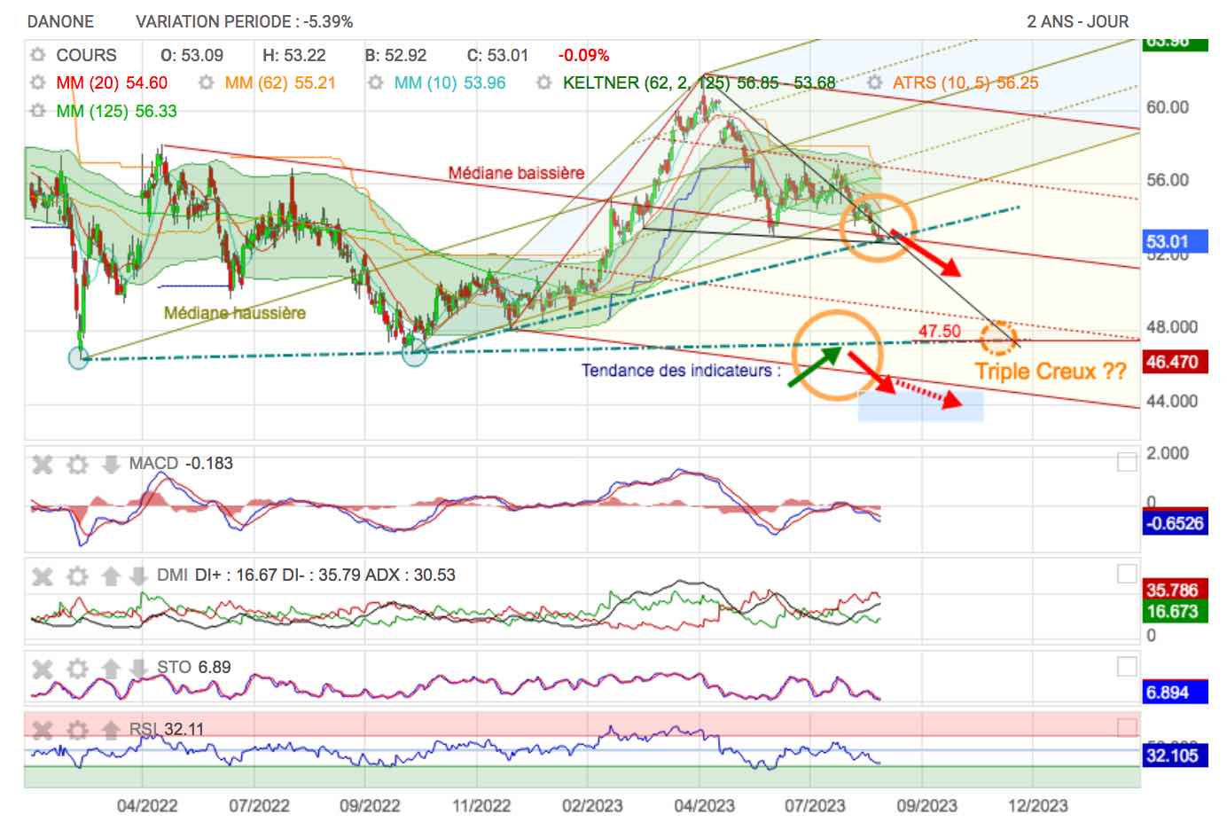This screenshot has height=830, width=1227.
Task: Open STO indicator settings gear
Action: click(x=77, y=668)
